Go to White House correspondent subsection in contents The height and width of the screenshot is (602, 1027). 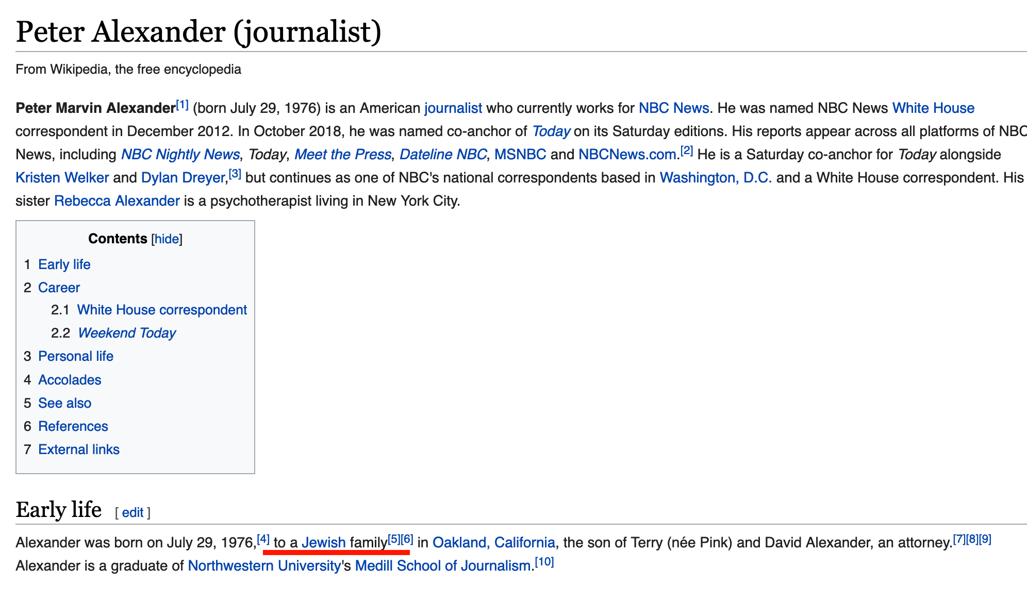pos(162,310)
